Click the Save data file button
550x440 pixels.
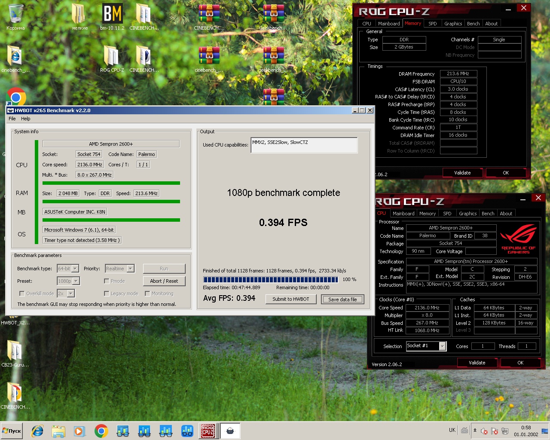[342, 299]
